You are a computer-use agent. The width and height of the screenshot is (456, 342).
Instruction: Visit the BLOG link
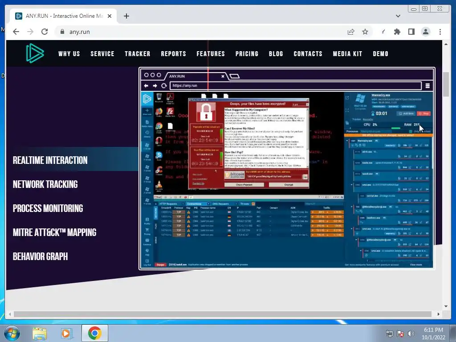pyautogui.click(x=276, y=54)
